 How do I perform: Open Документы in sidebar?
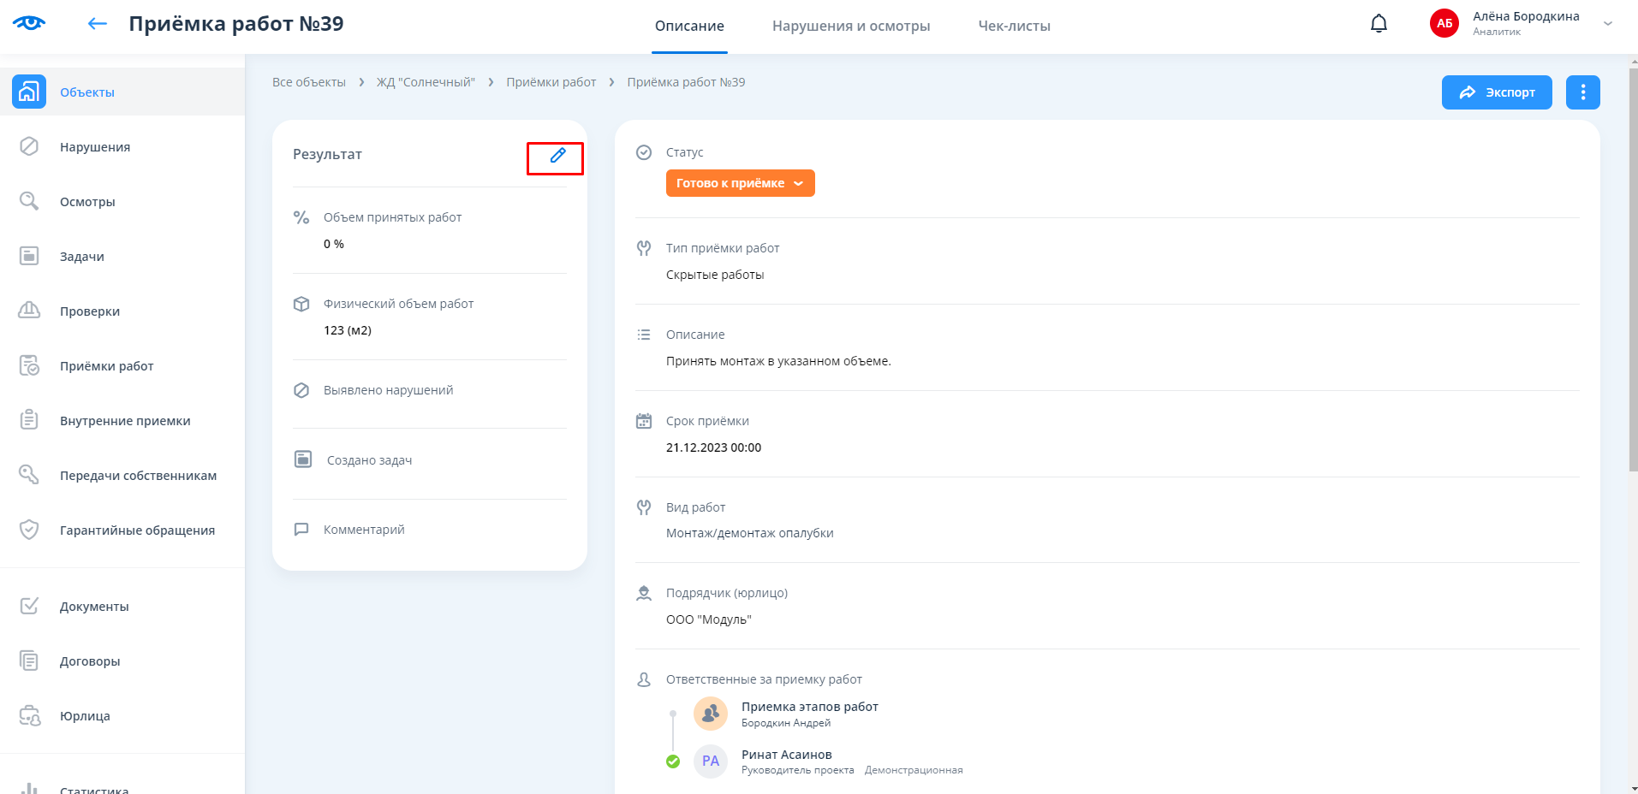[x=94, y=607]
